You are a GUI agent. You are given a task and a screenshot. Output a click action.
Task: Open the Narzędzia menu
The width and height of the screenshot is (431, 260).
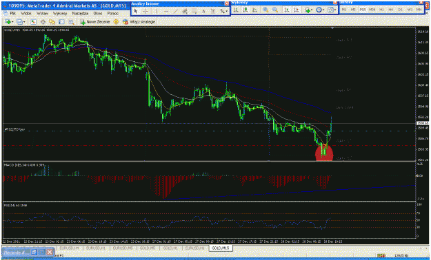[x=80, y=14]
